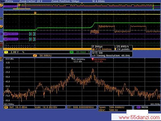Click the white peak marker at 867.969 MHz

(72, 59)
